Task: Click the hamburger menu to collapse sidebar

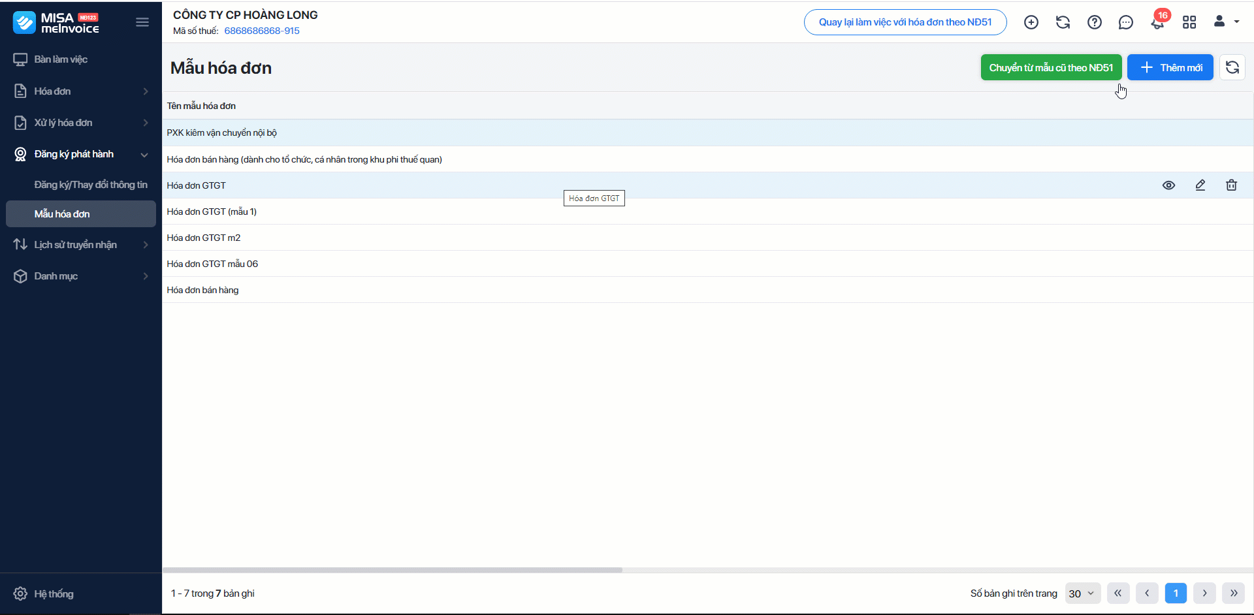Action: click(142, 22)
